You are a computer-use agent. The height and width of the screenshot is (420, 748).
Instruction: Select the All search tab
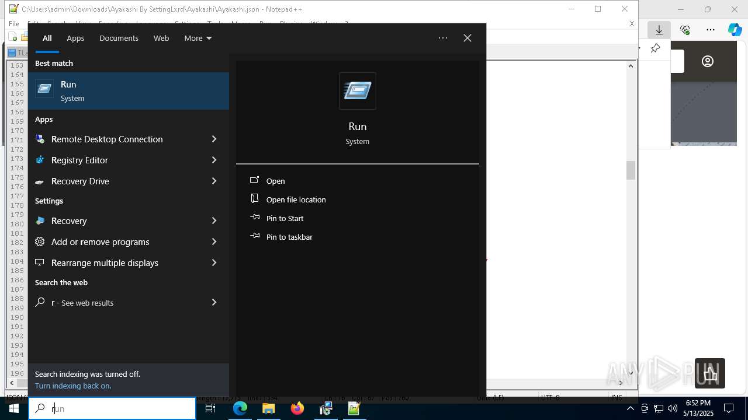coord(47,38)
